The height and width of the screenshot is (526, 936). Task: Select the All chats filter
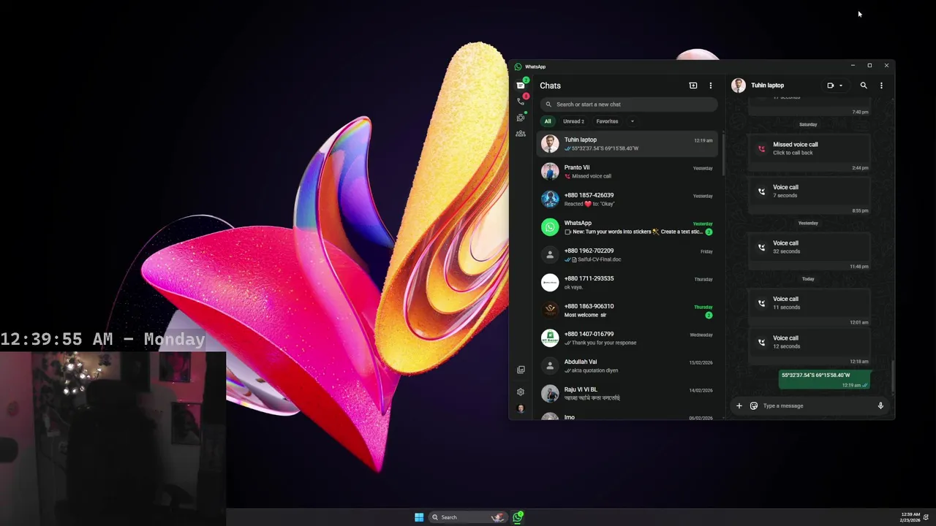coord(548,121)
